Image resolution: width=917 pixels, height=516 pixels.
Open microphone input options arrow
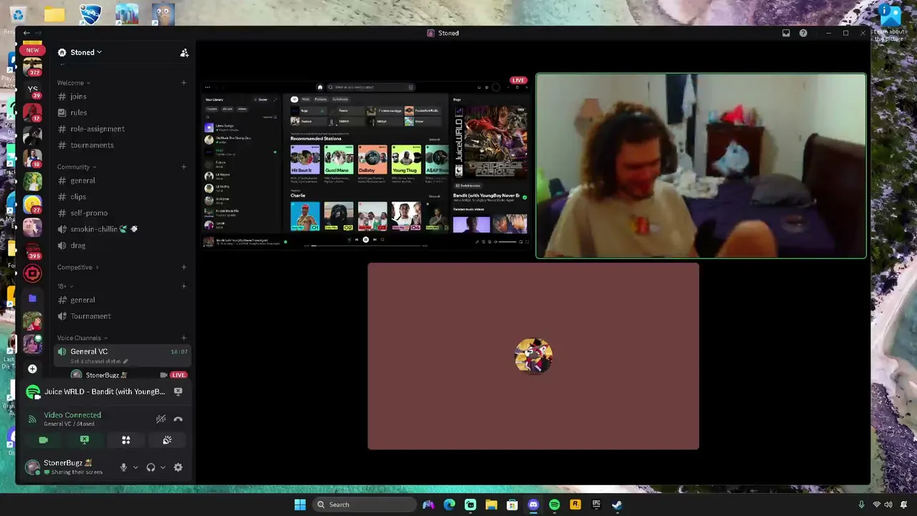135,467
